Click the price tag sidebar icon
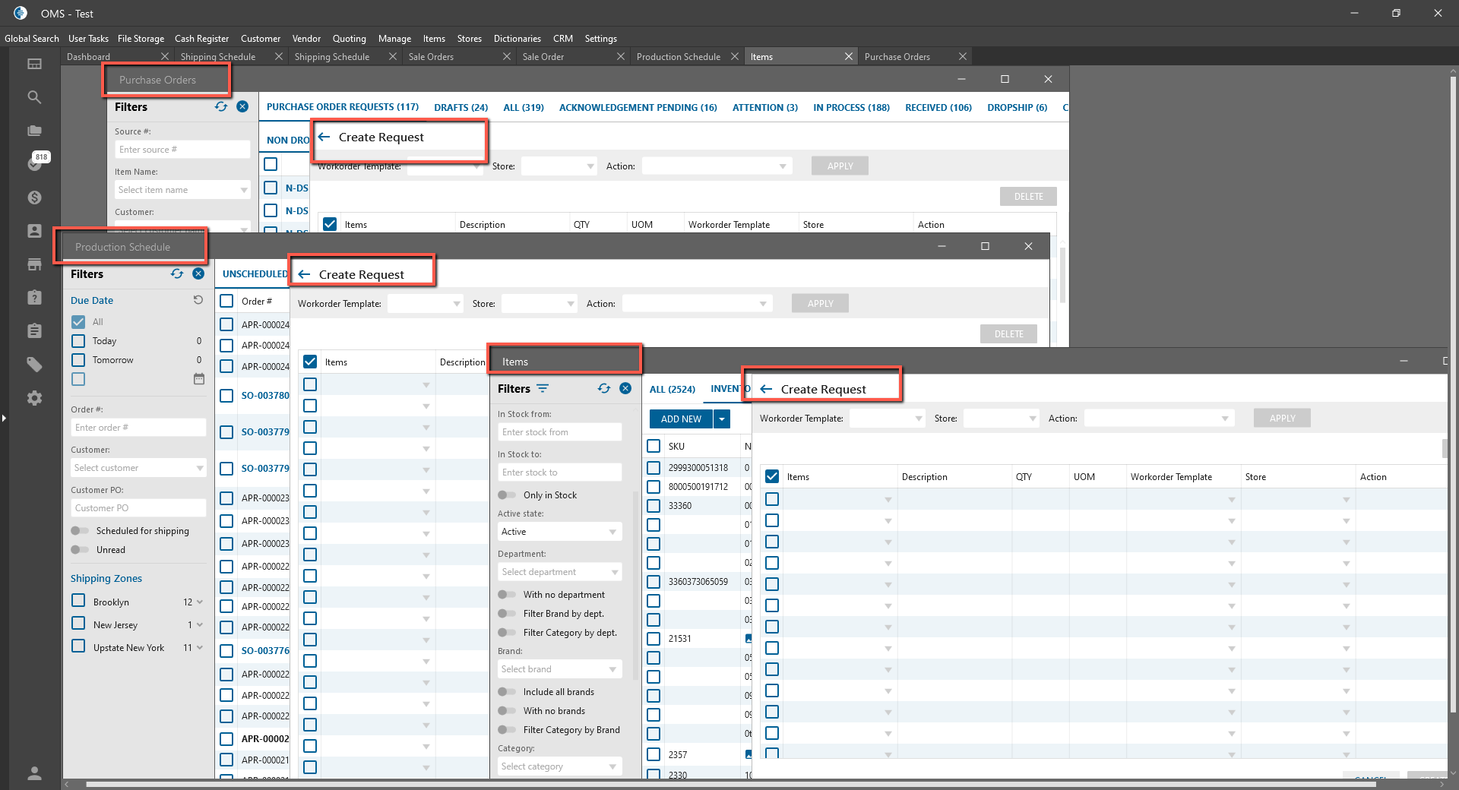 pyautogui.click(x=34, y=365)
